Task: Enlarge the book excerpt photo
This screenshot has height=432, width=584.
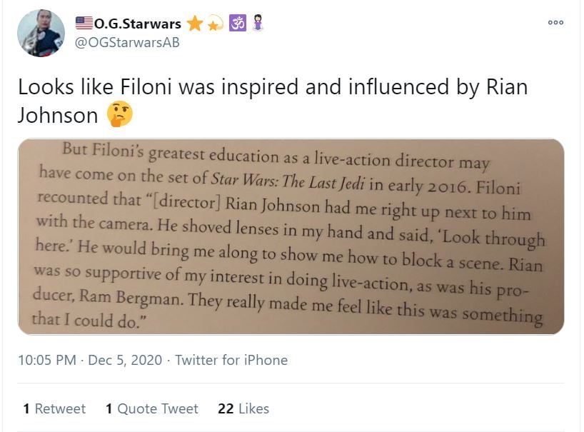Action: (x=291, y=236)
